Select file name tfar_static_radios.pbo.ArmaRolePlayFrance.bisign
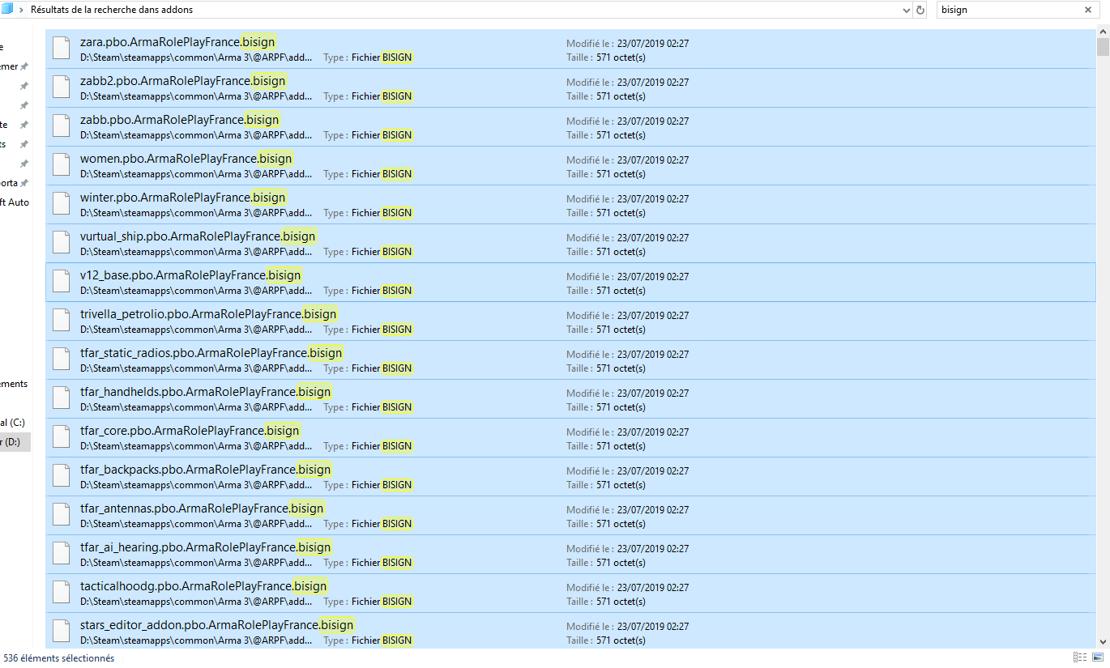1110x668 pixels. point(211,352)
